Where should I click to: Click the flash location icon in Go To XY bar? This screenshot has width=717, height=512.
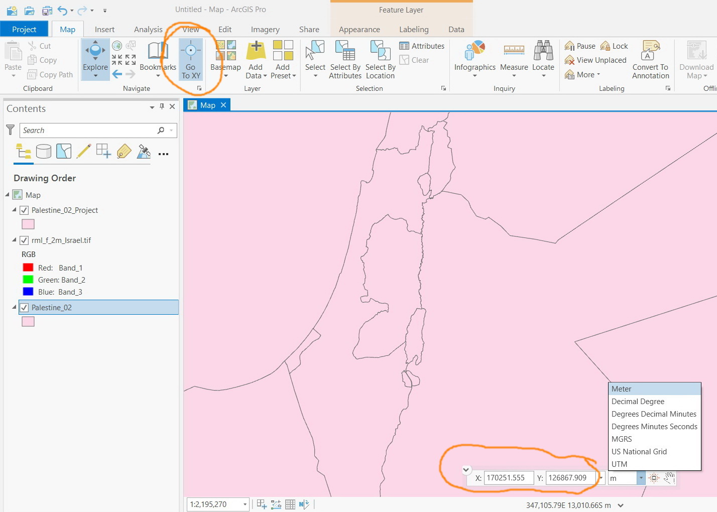pos(654,478)
